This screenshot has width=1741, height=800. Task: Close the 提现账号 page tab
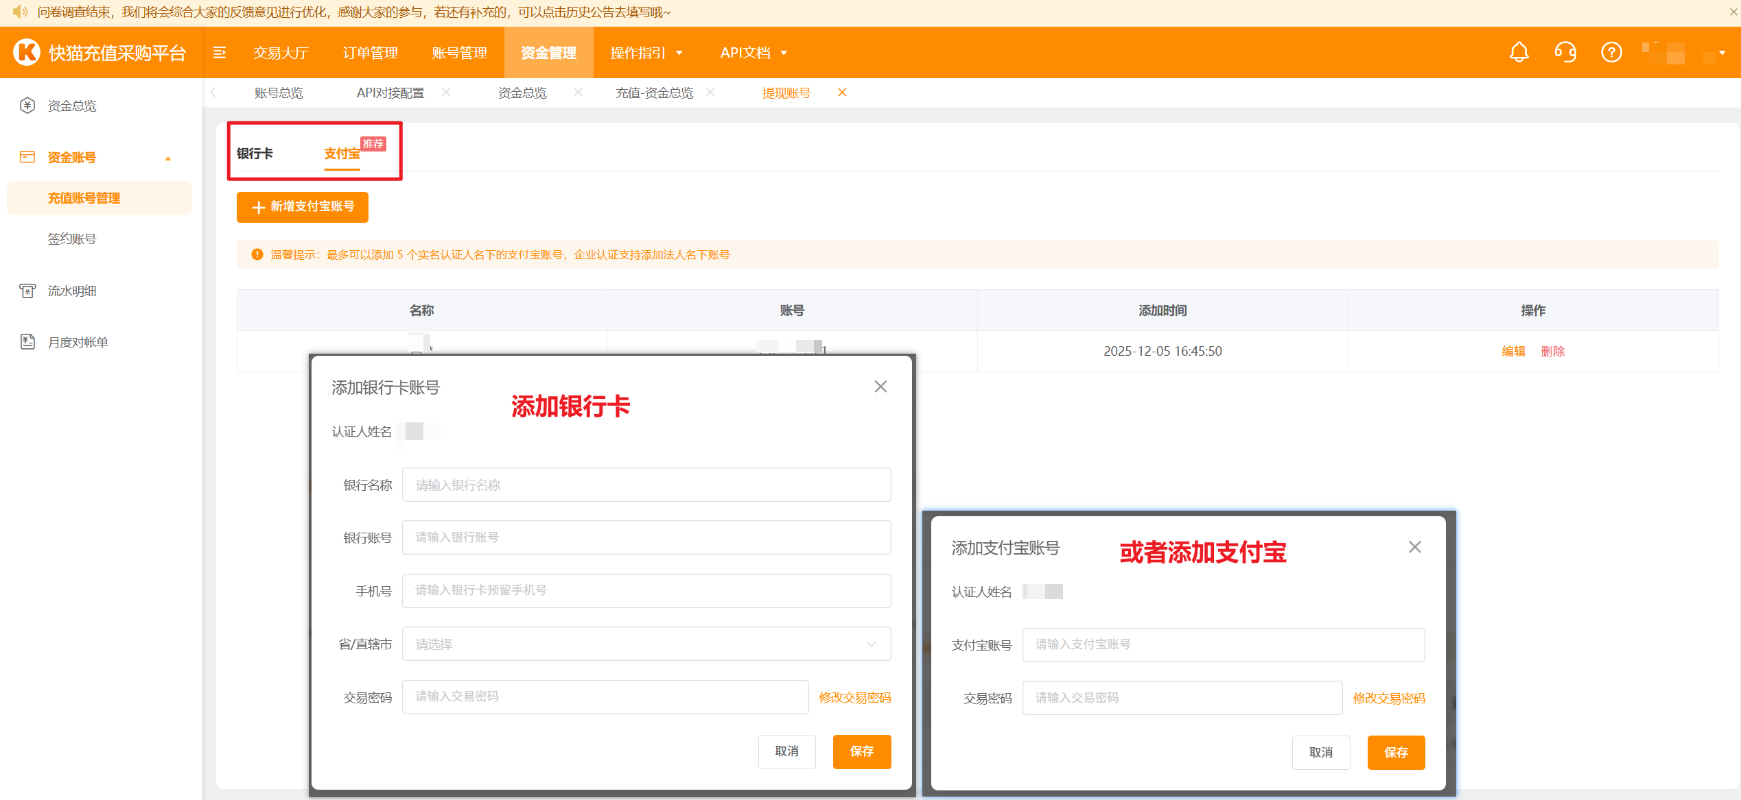click(842, 93)
